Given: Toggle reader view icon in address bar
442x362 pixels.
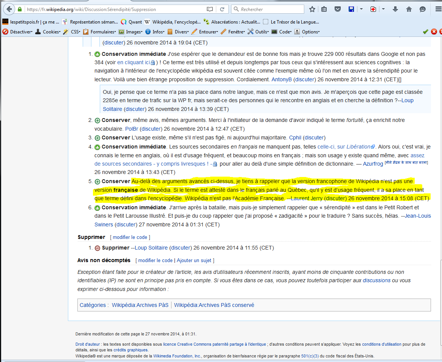Looking at the screenshot, I should tap(210, 9).
